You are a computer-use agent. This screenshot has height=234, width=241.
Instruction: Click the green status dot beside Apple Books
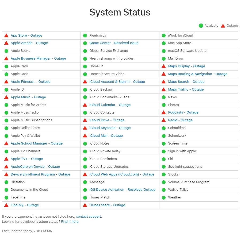(6, 51)
